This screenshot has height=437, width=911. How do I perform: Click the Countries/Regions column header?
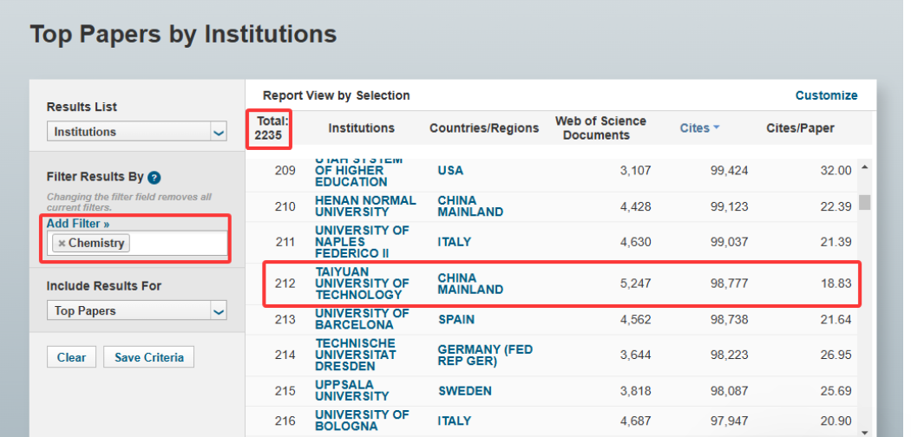(x=484, y=128)
